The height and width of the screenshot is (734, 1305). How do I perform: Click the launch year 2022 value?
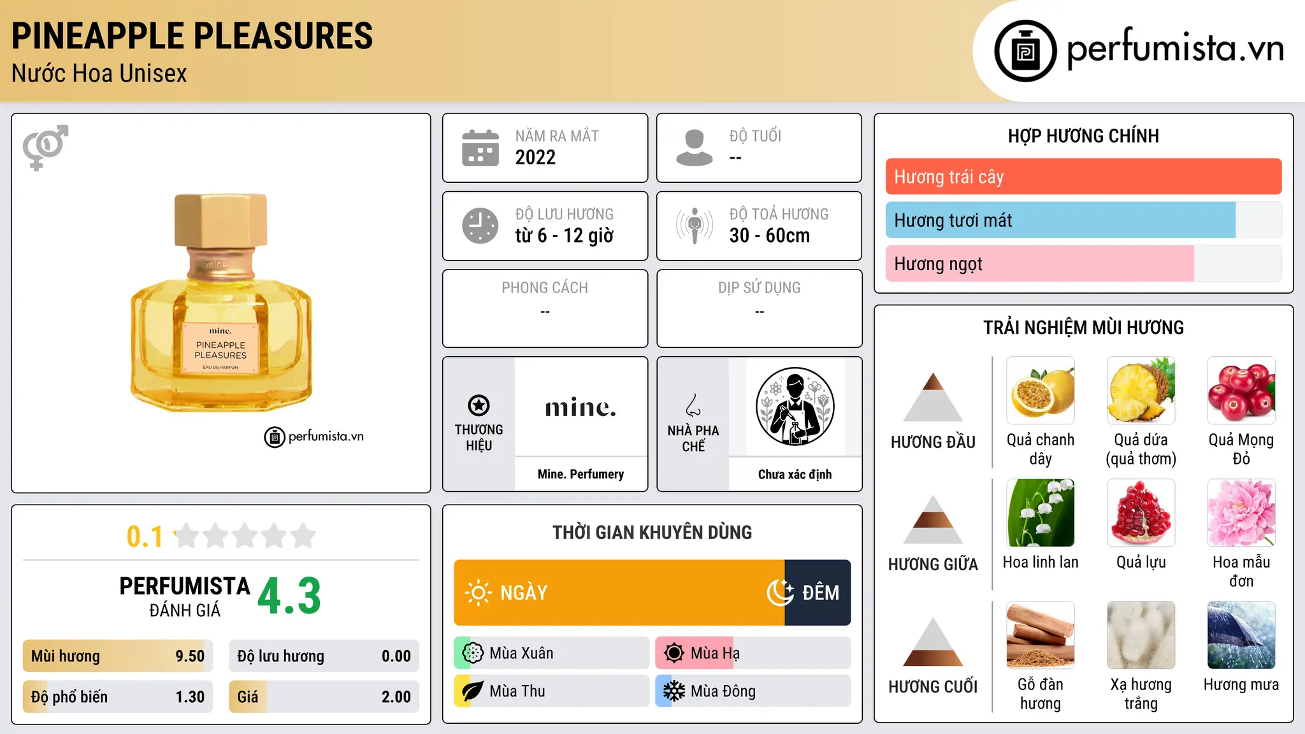[535, 157]
